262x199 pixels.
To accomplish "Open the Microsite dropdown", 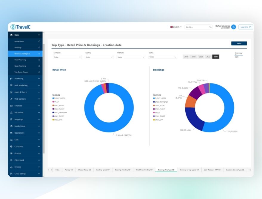I will (x=67, y=57).
